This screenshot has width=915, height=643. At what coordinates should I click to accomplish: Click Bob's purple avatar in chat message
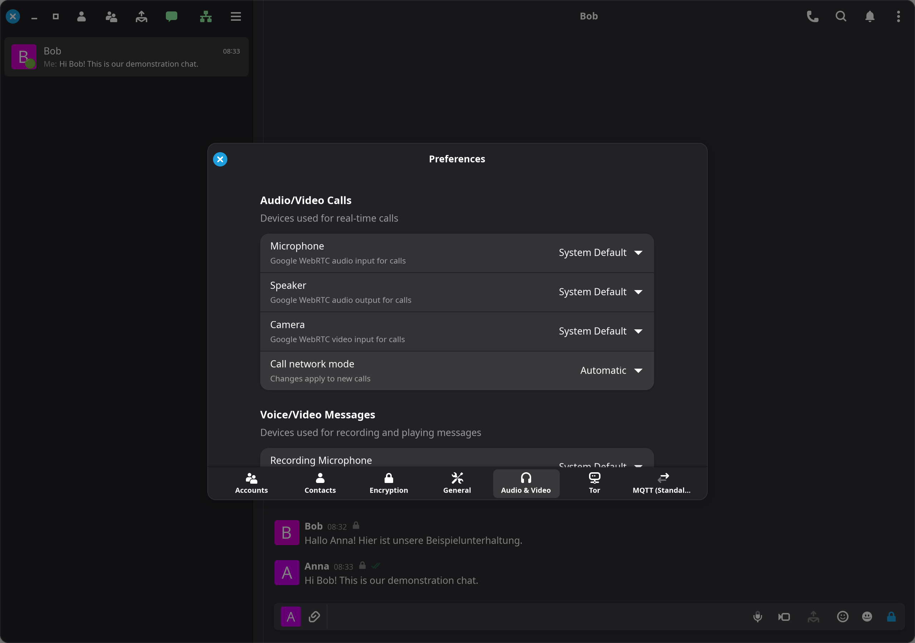[x=287, y=533]
